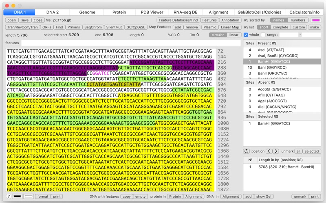Viewport: 326px width, 203px height.
Task: Click the range end input field
Action: (311, 35)
